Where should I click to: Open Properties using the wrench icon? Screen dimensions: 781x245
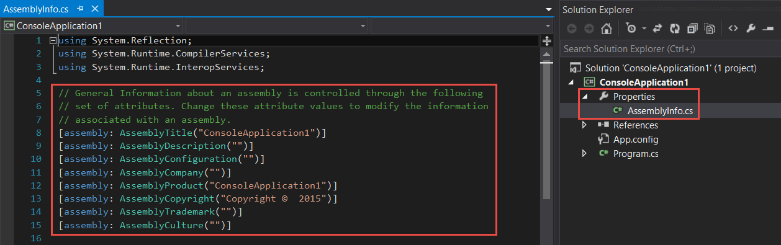pyautogui.click(x=750, y=29)
